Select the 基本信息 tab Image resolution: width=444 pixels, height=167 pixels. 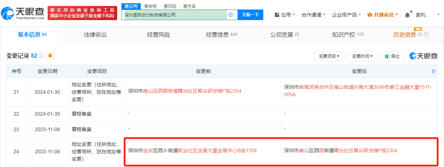pyautogui.click(x=32, y=35)
